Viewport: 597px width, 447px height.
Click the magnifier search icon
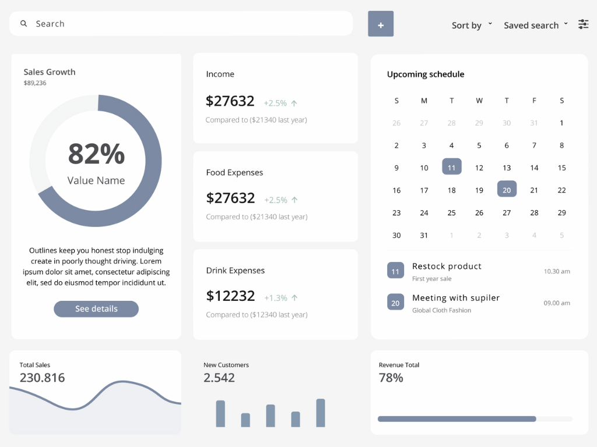tap(24, 24)
